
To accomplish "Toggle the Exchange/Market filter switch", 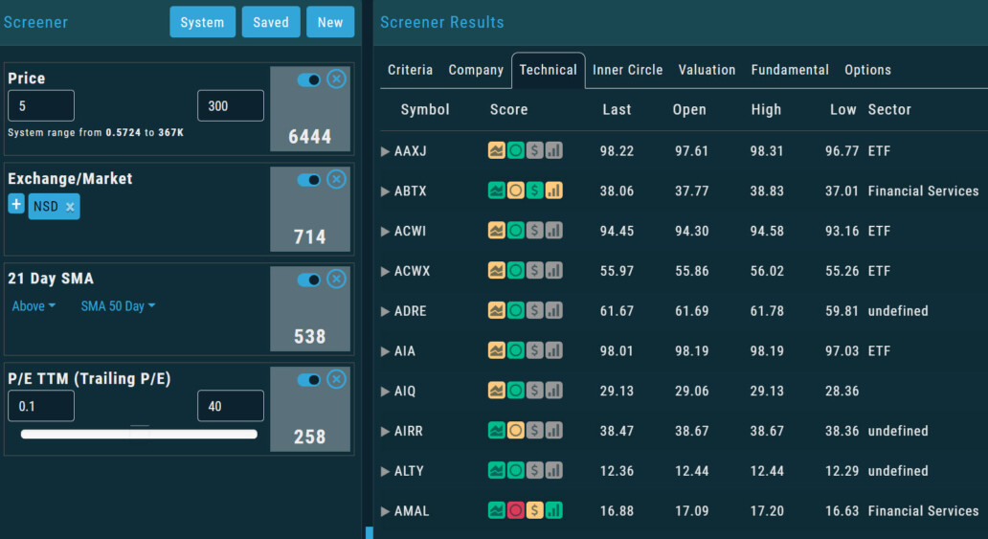I will (308, 180).
